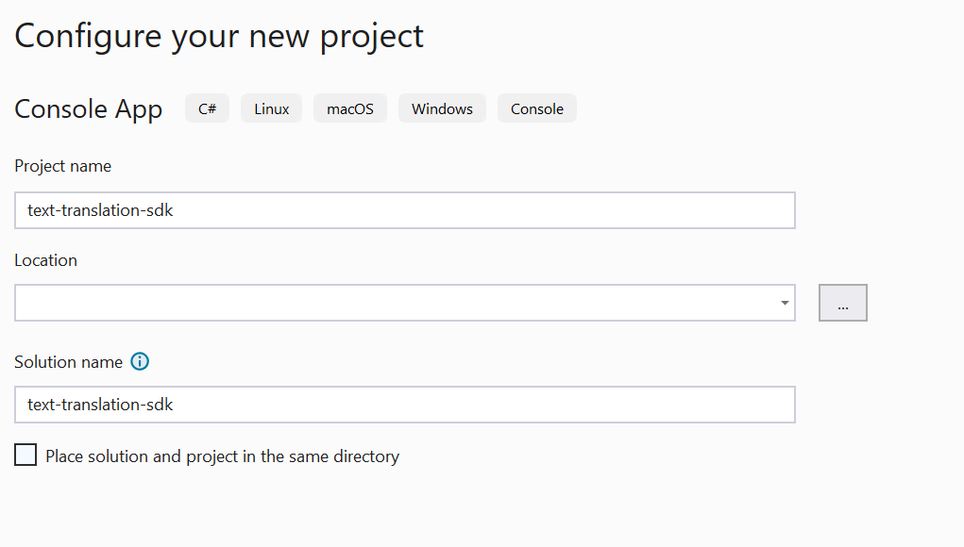Screen dimensions: 964x547
Task: Click the Console project type tag
Action: [x=536, y=108]
